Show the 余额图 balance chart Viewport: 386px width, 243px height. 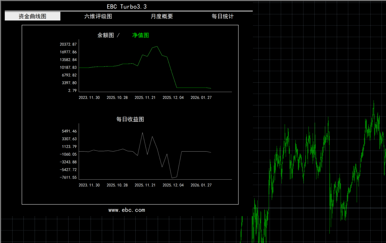coord(106,35)
